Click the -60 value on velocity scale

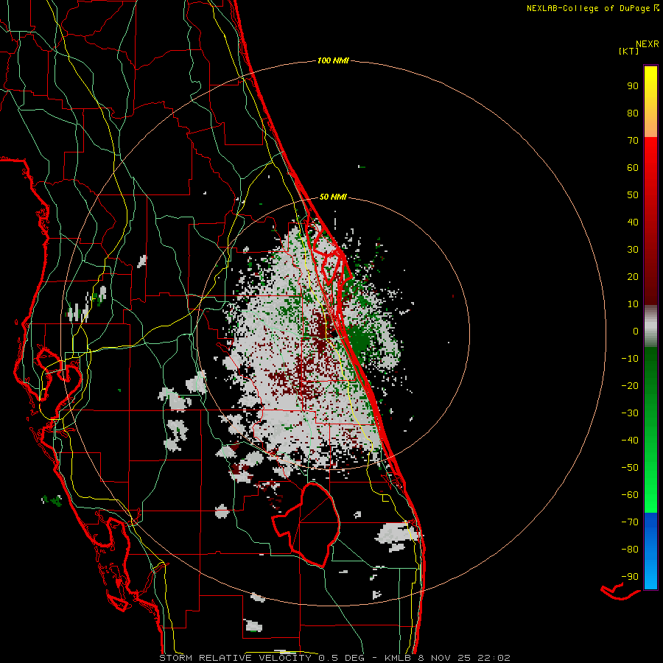[630, 495]
